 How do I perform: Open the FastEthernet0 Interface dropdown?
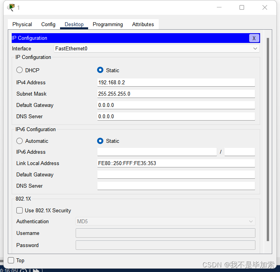point(157,49)
